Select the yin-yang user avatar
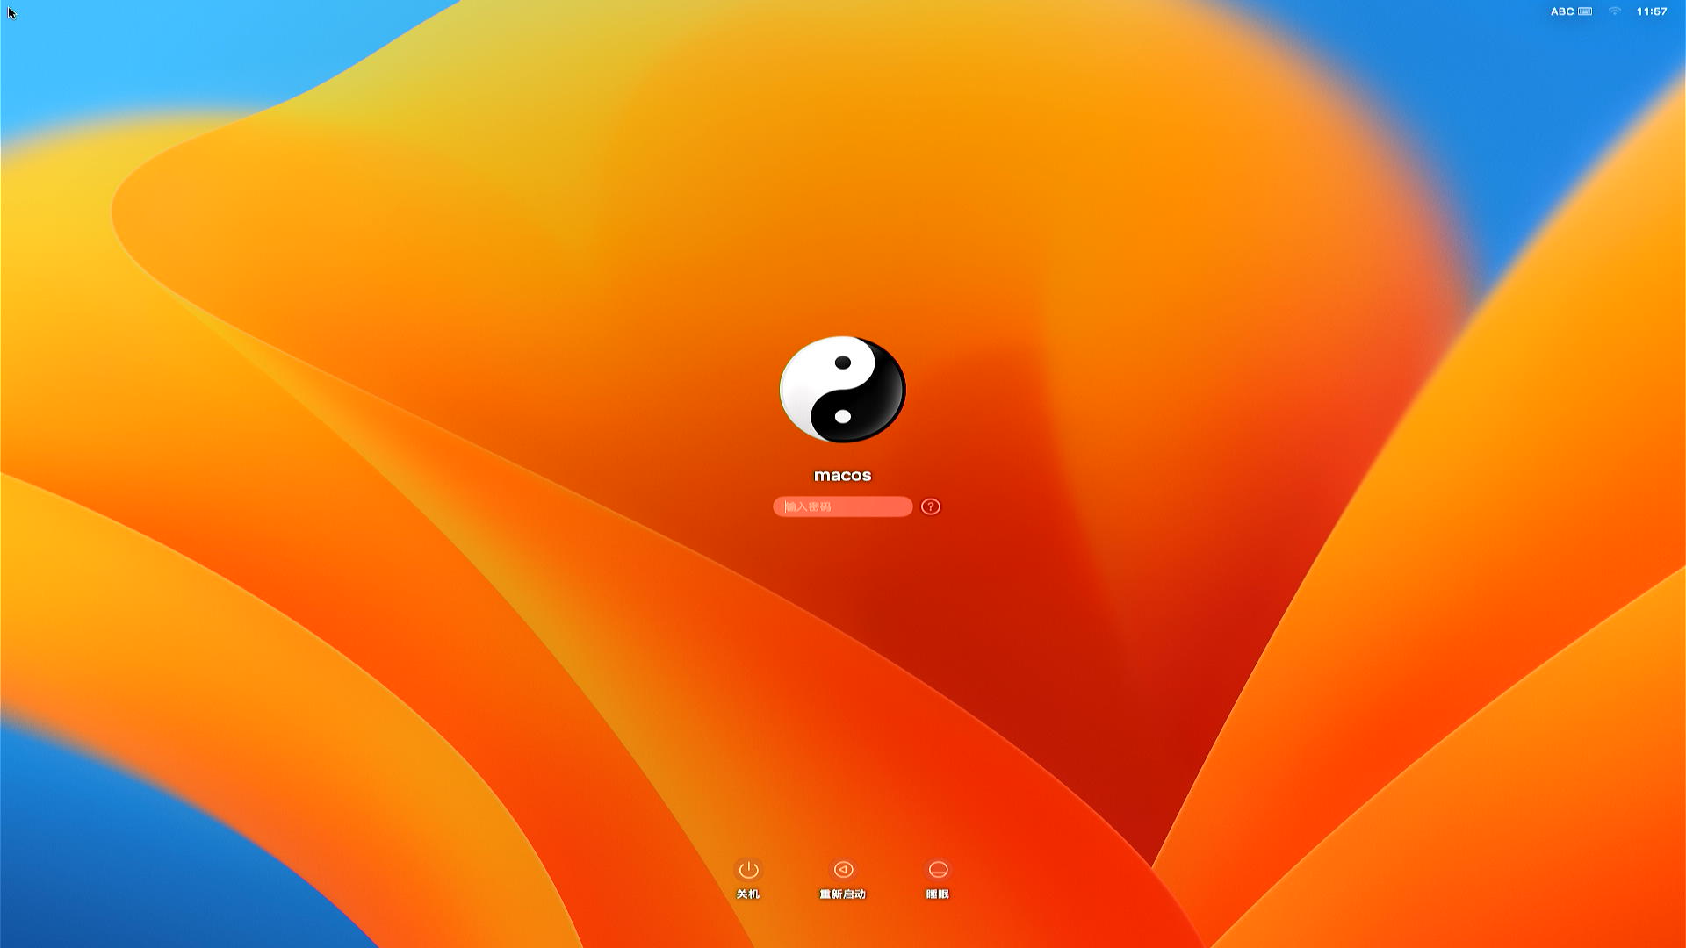1686x948 pixels. point(843,389)
